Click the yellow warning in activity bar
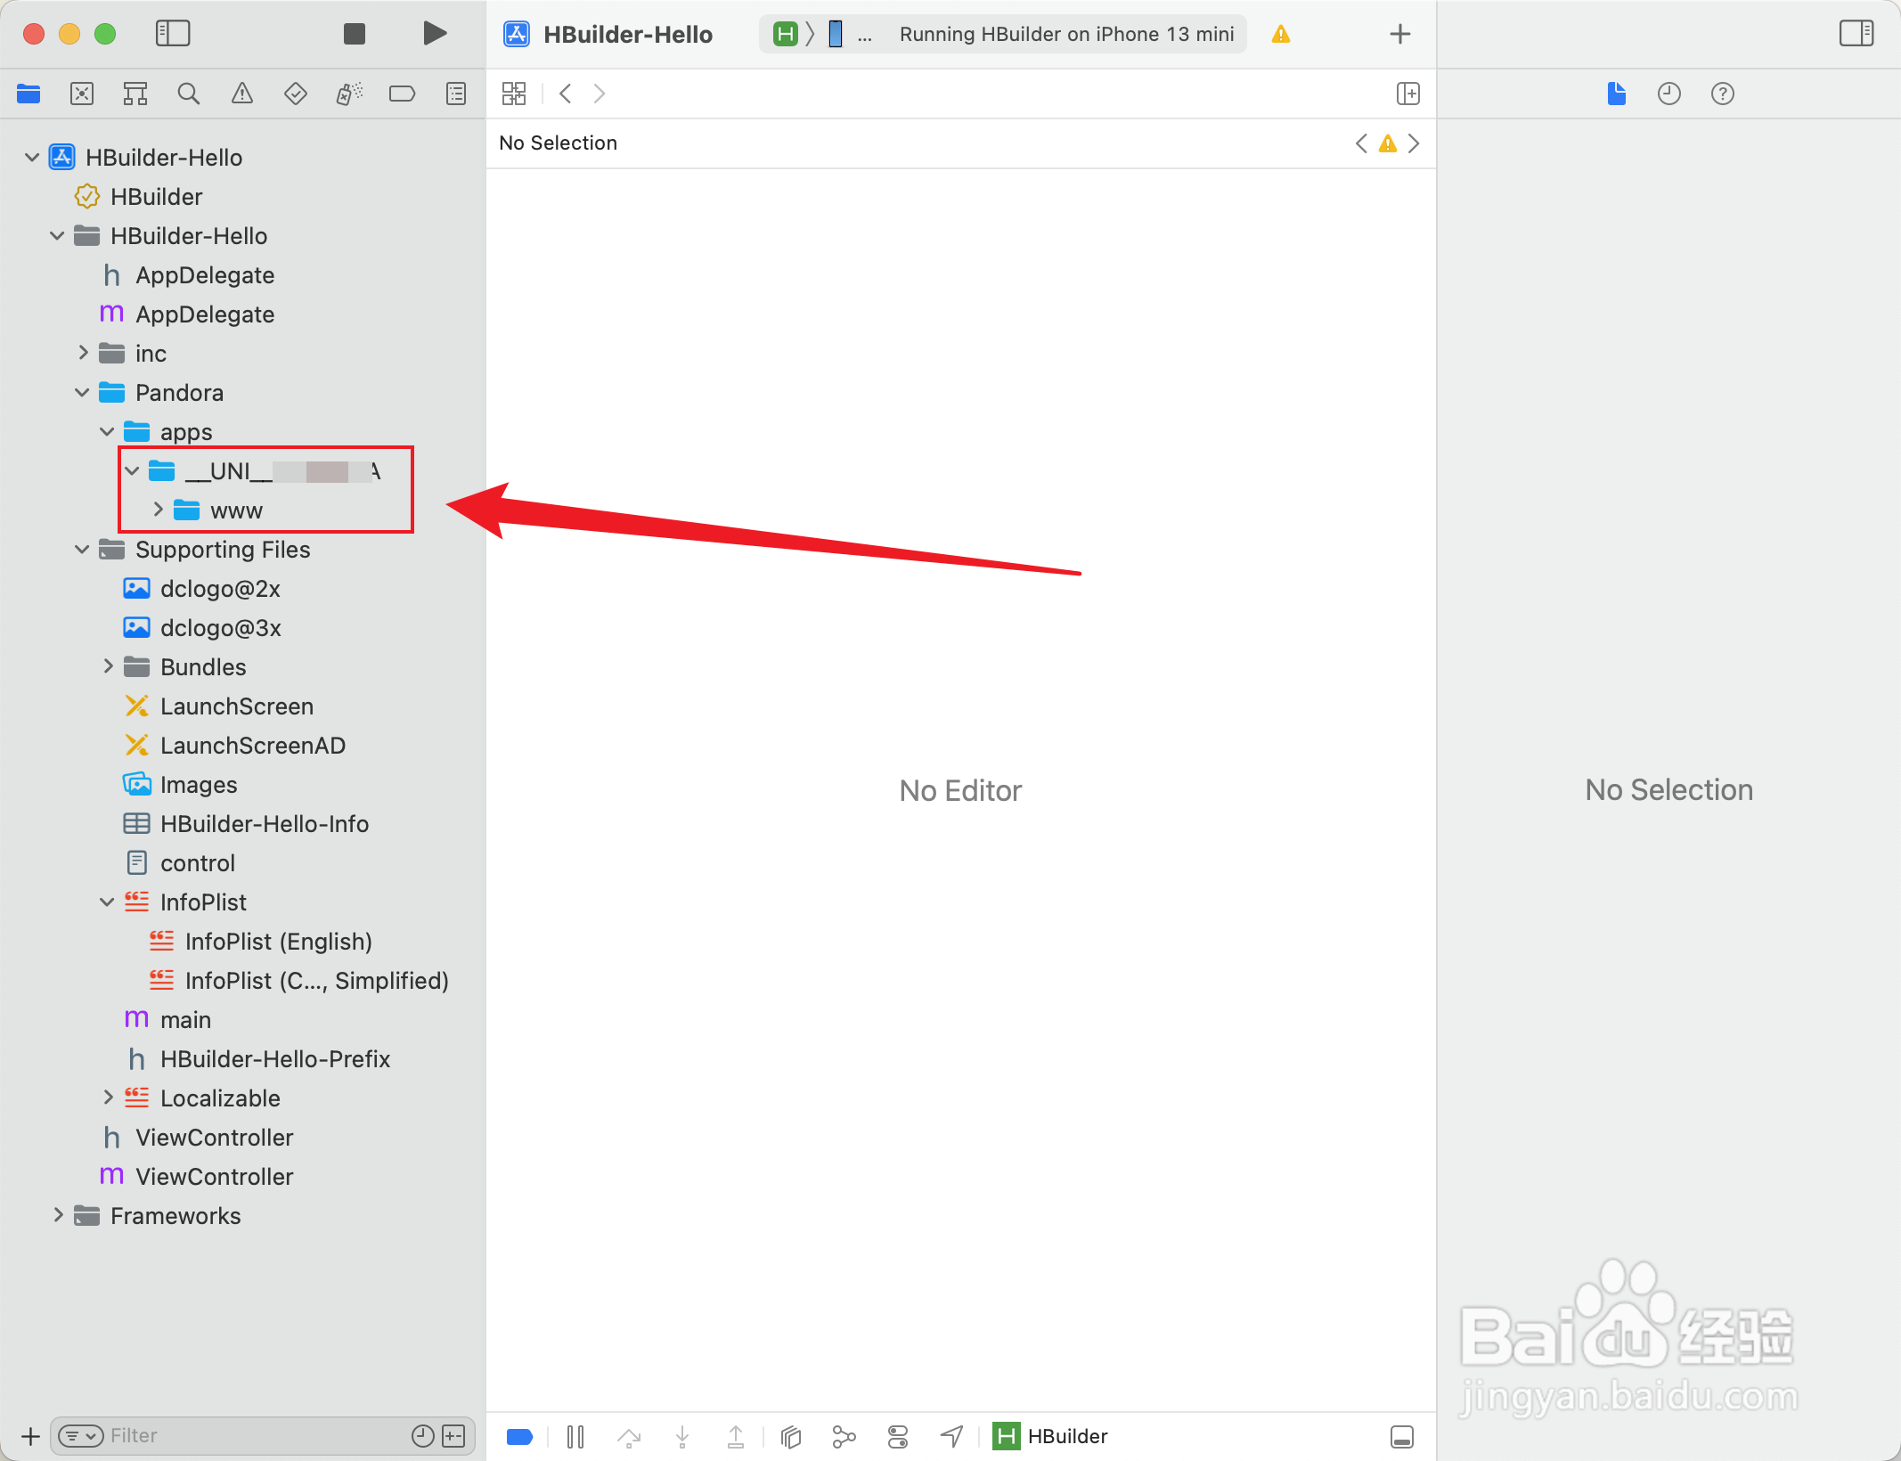The height and width of the screenshot is (1461, 1901). [x=1281, y=34]
